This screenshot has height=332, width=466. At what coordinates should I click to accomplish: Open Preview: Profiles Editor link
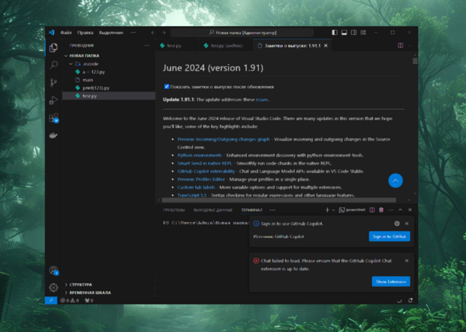coord(201,179)
